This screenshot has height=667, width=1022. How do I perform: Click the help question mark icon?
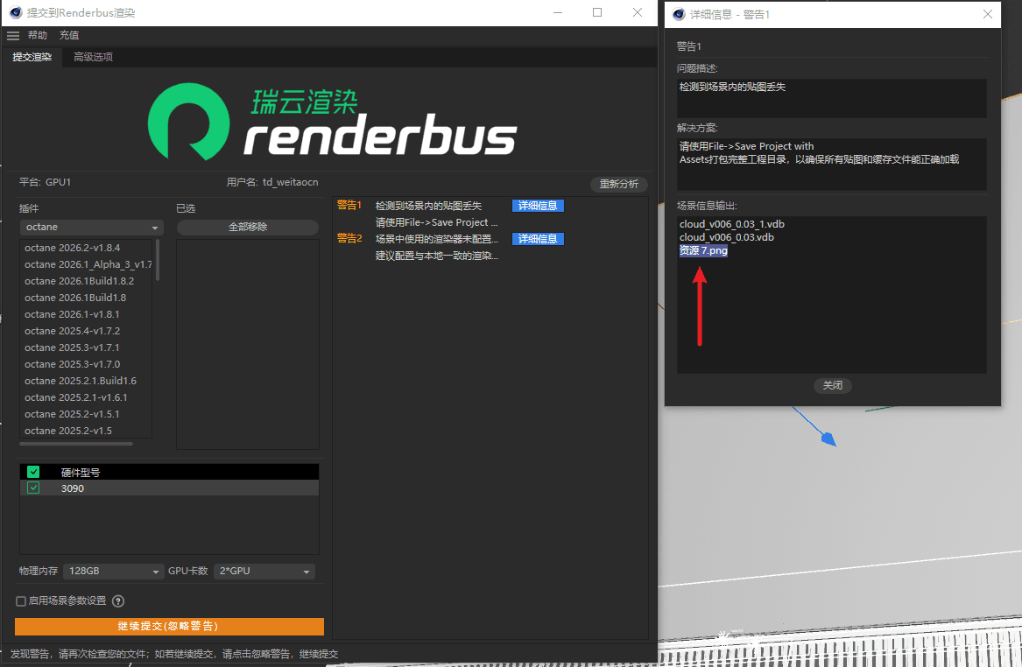[x=118, y=601]
